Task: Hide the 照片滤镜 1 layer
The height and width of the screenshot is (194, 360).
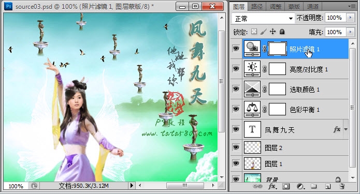Action: tap(236, 49)
